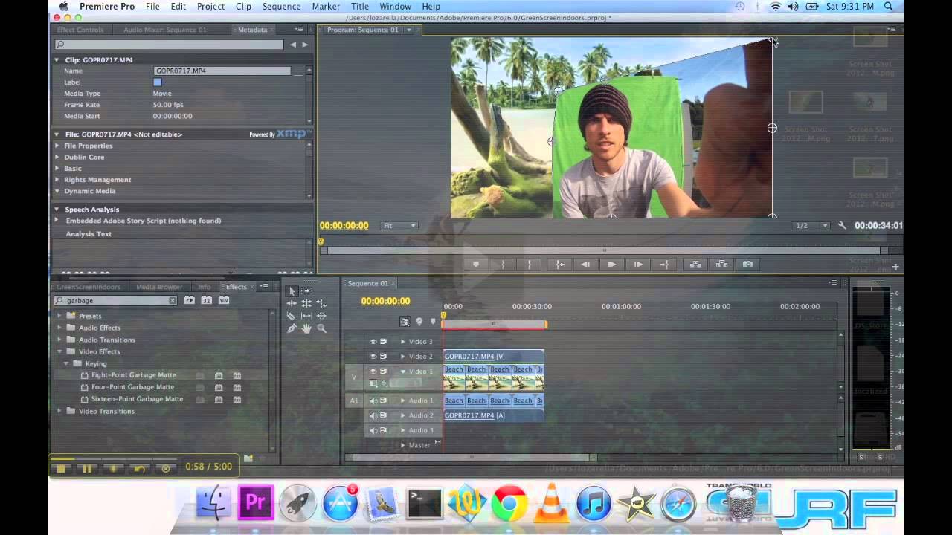Image resolution: width=952 pixels, height=535 pixels.
Task: Click the Go to Out point button
Action: tap(664, 265)
